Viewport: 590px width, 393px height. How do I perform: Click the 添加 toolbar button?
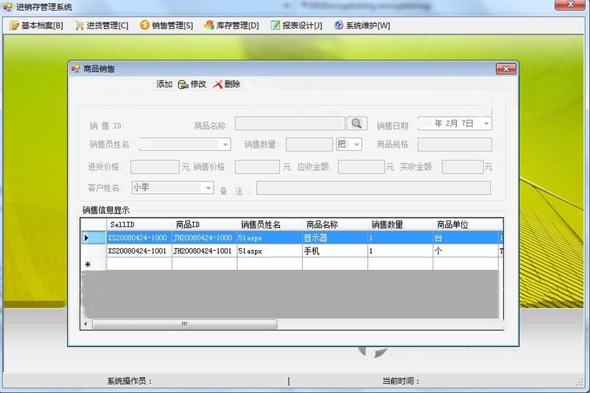164,84
